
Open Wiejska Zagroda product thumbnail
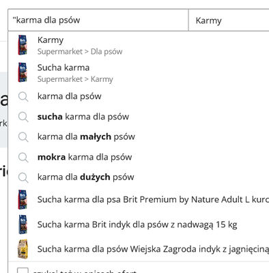pyautogui.click(x=23, y=249)
